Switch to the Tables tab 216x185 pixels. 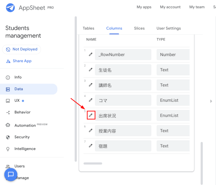point(88,28)
